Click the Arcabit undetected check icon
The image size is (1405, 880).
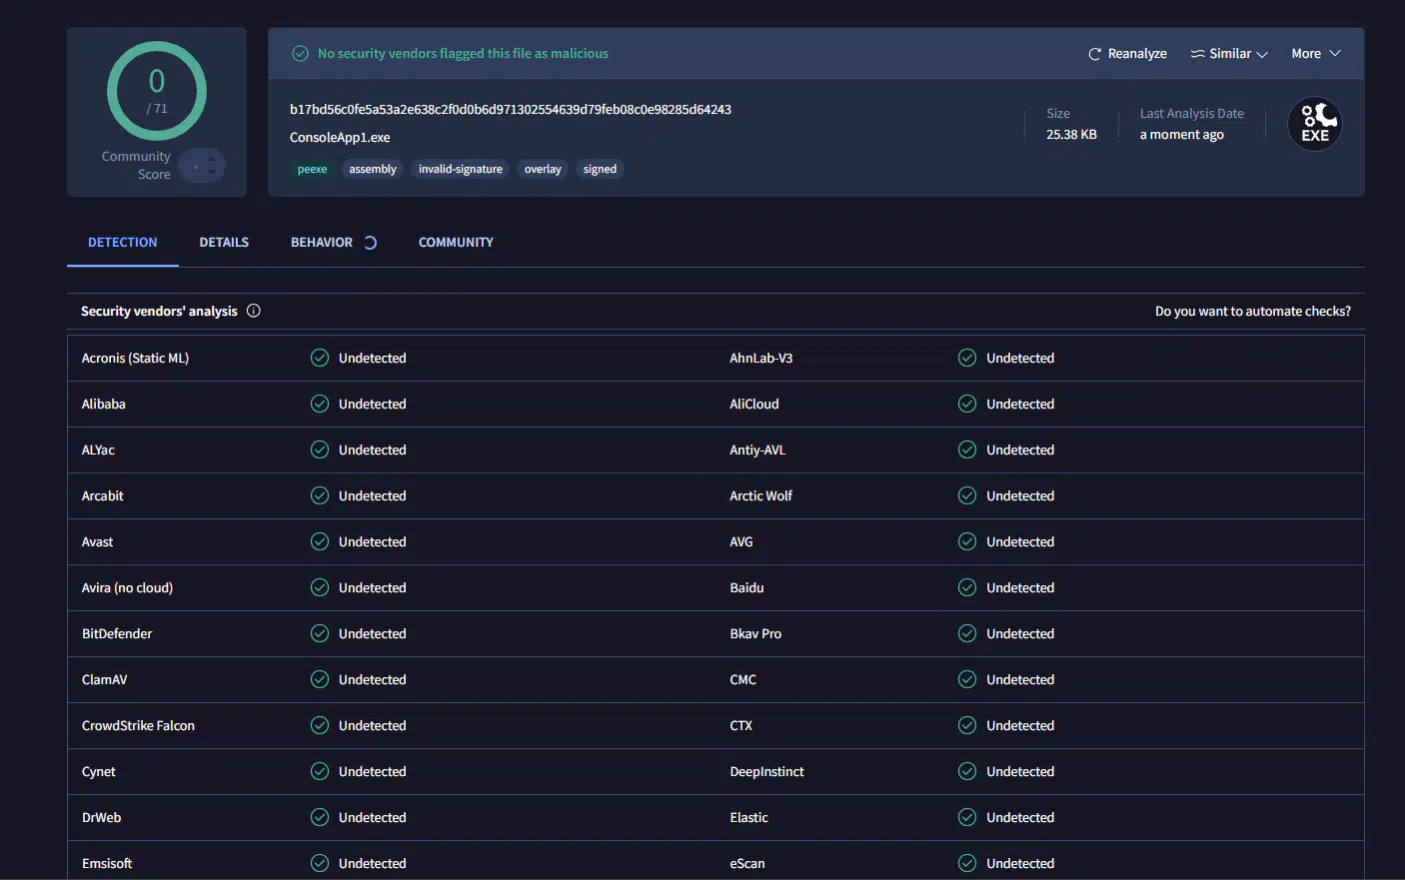click(320, 495)
